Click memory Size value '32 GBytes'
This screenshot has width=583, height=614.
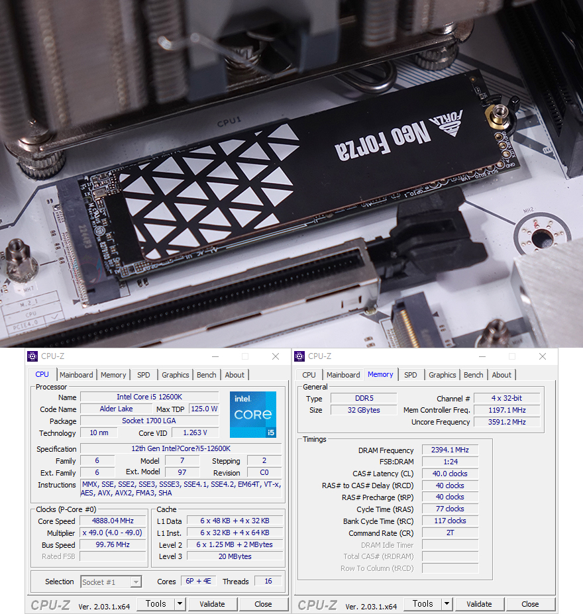click(364, 410)
